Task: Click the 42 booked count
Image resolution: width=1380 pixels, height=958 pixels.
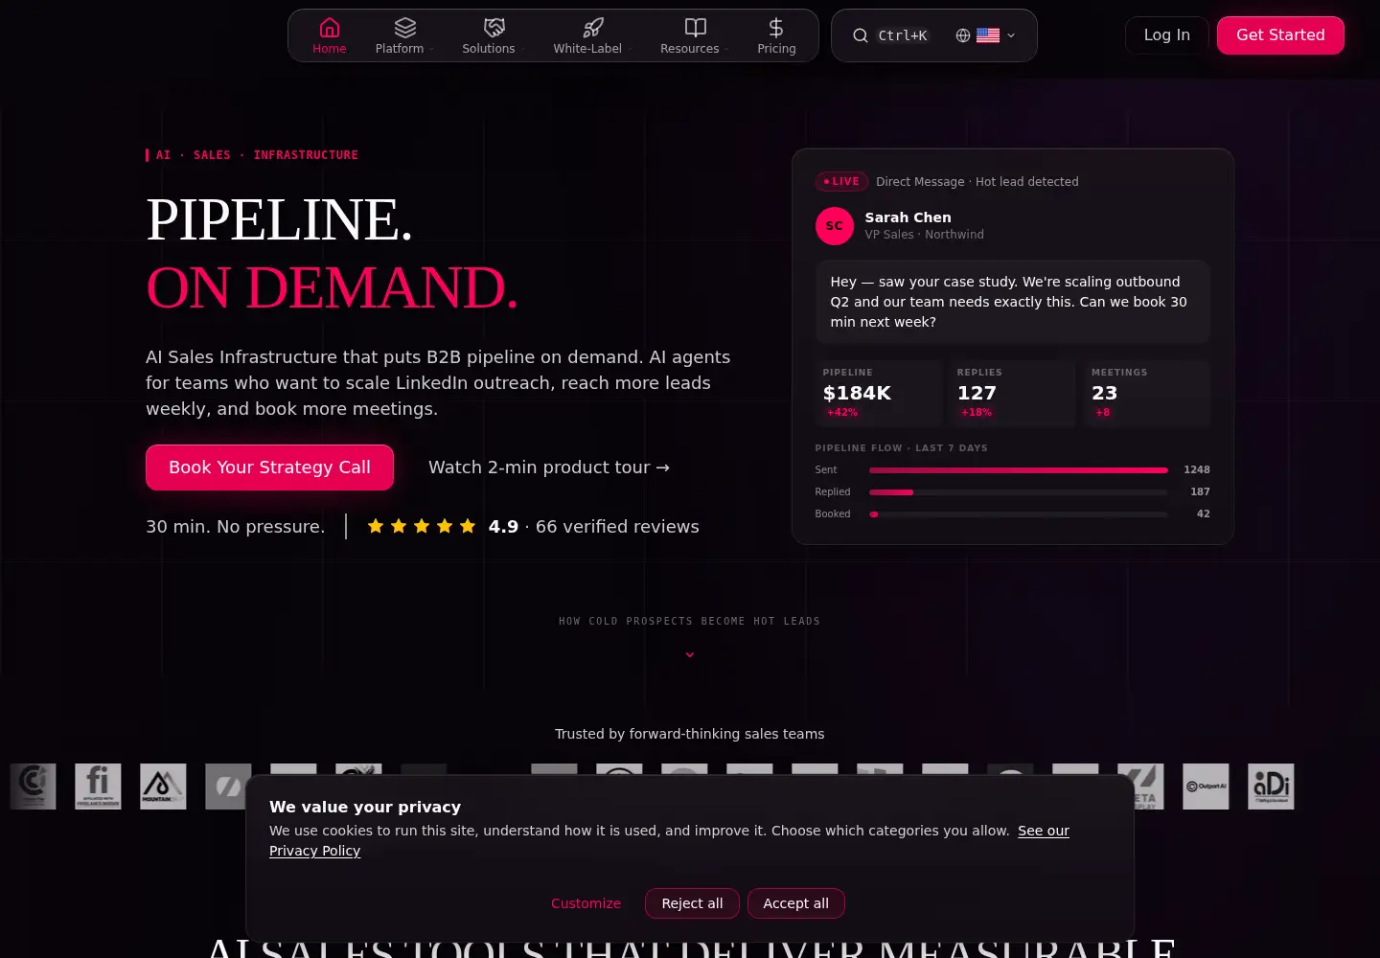Action: (1203, 514)
